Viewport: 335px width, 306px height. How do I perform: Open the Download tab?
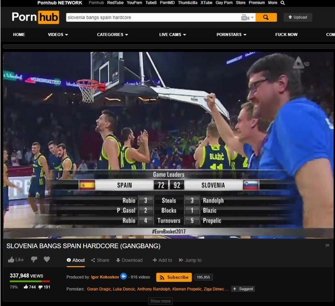click(129, 260)
